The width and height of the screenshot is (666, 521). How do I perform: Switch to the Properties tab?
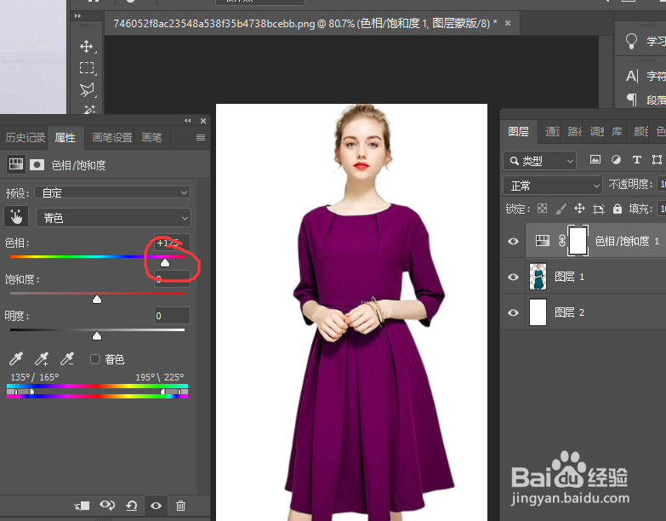pyautogui.click(x=65, y=138)
